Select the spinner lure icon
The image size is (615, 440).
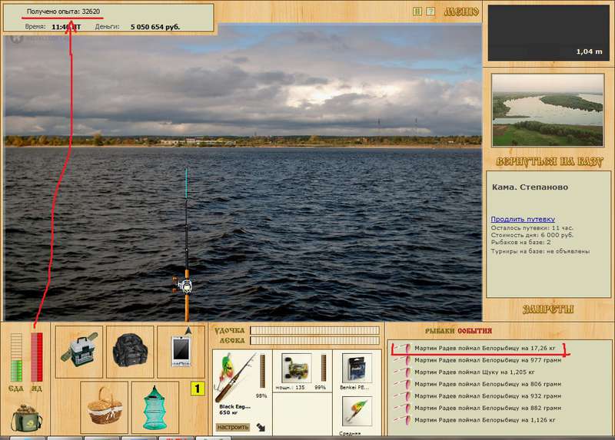tap(357, 411)
